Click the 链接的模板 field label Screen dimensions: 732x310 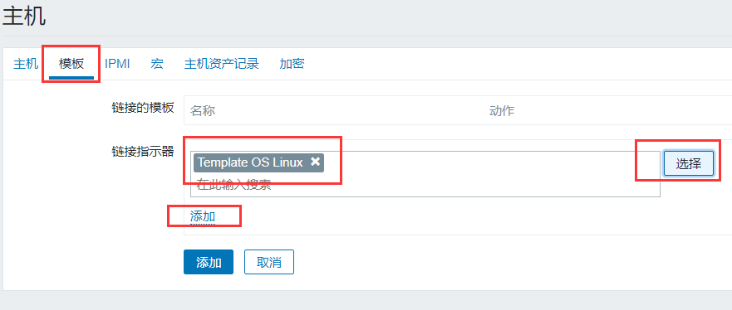pyautogui.click(x=143, y=108)
